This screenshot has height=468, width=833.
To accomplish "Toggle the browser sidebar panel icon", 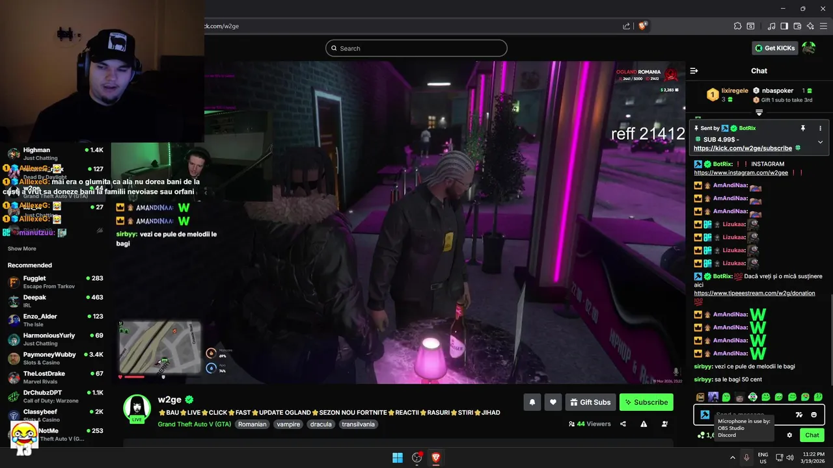I will 784,26.
